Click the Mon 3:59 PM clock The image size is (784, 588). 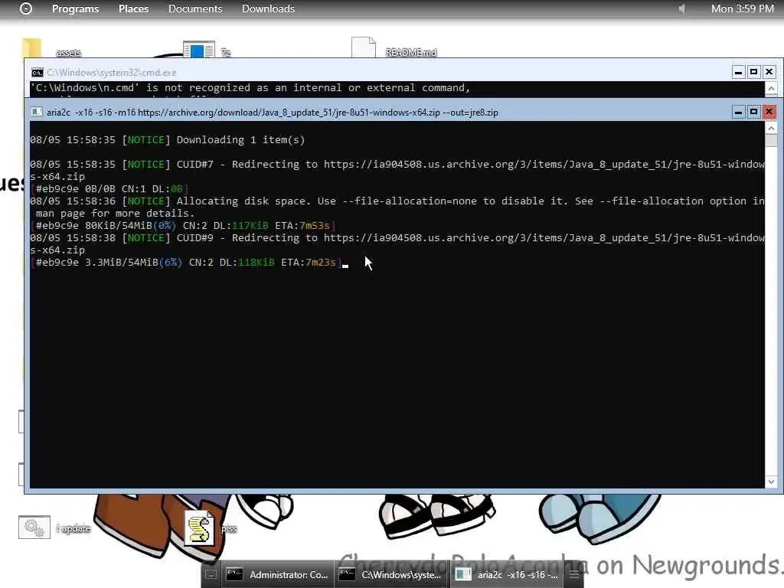pos(743,8)
